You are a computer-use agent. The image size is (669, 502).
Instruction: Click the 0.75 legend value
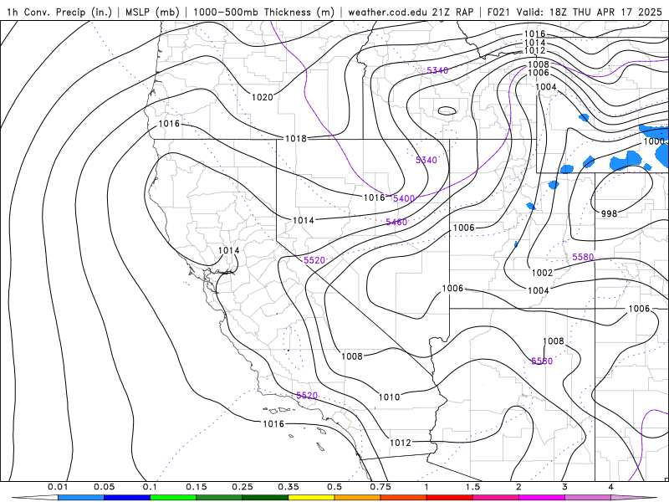pyautogui.click(x=380, y=487)
